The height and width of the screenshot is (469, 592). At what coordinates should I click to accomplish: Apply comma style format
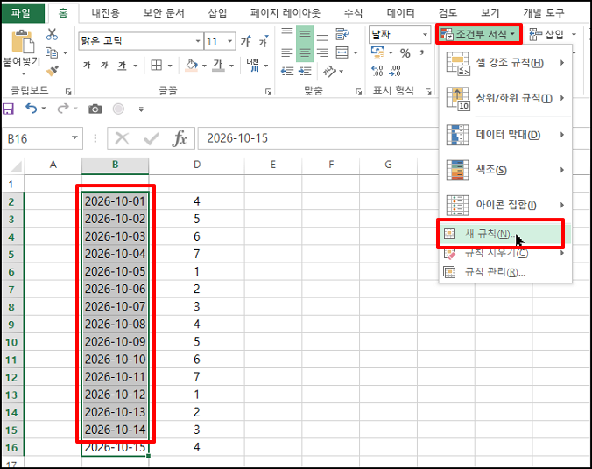click(422, 52)
